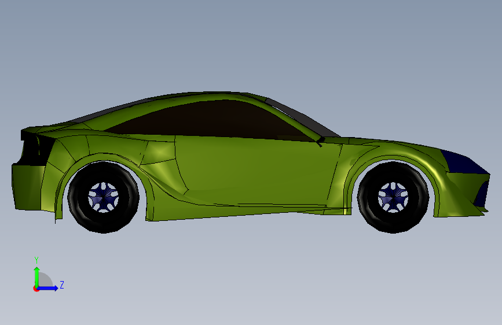
Task: Click the red origin dot of the triad
Action: tap(36, 289)
